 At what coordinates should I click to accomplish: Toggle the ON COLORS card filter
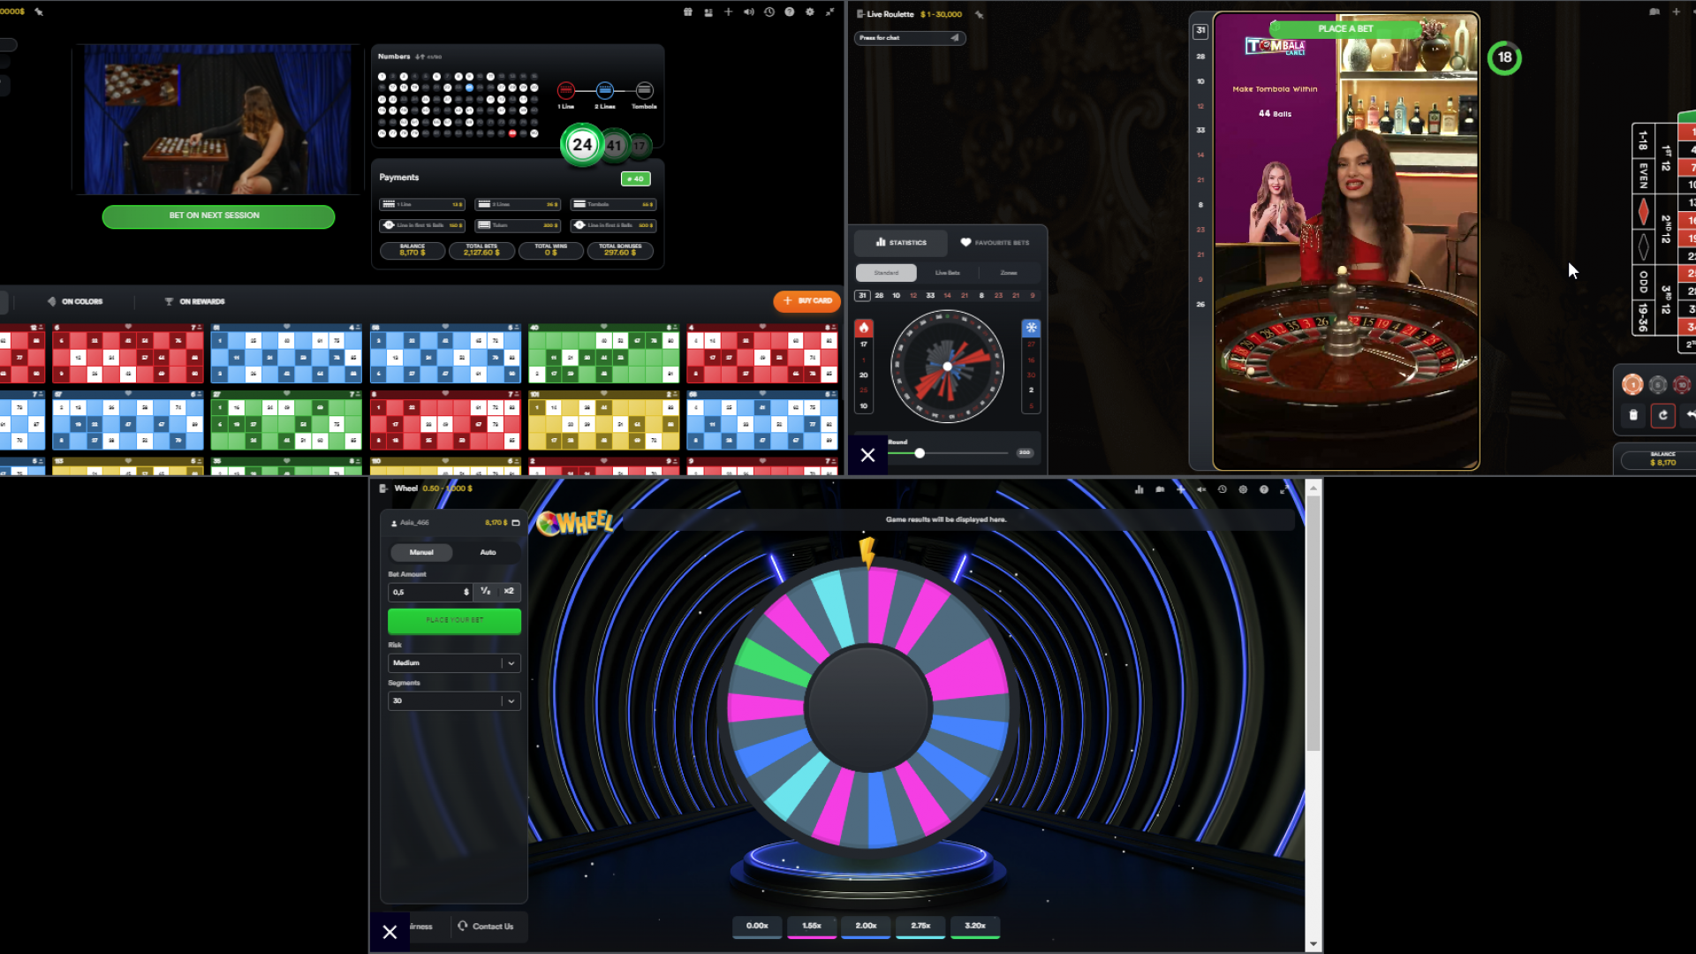75,301
